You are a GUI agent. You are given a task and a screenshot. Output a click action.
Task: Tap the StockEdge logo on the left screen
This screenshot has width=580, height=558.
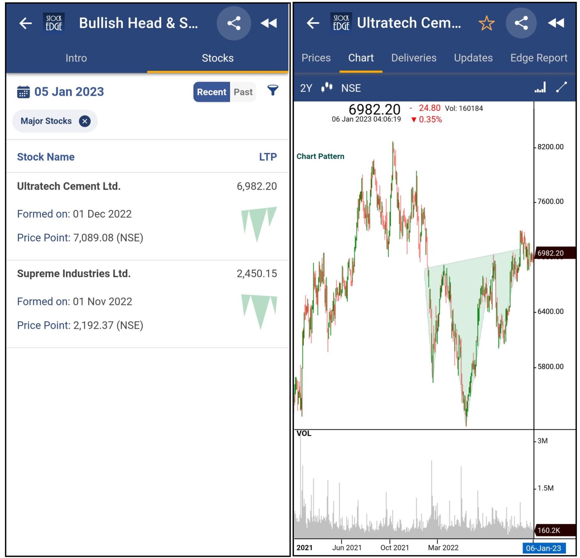coord(54,23)
